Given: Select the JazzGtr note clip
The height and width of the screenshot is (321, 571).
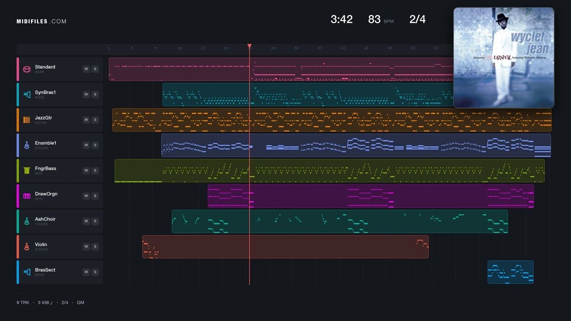Looking at the screenshot, I should click(332, 120).
